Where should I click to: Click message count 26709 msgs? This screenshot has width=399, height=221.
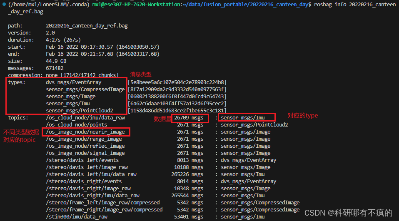(x=189, y=118)
